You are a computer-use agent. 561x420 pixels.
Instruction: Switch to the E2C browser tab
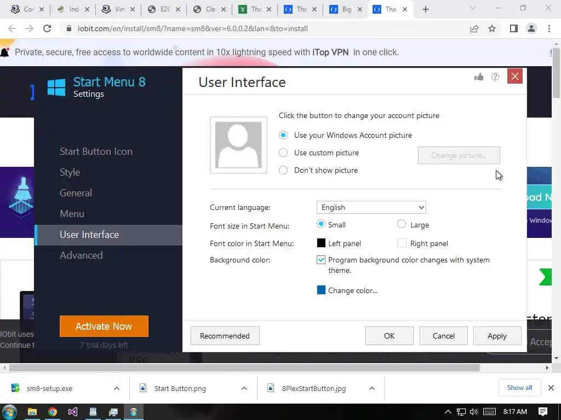coord(164,9)
